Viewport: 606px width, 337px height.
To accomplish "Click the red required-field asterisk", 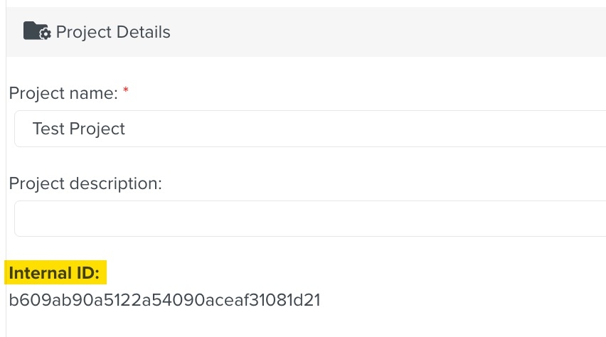I will tap(126, 92).
